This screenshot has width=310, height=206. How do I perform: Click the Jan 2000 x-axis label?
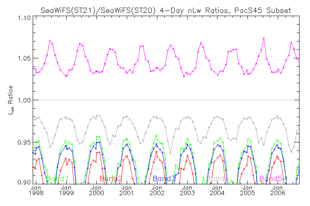[96, 190]
